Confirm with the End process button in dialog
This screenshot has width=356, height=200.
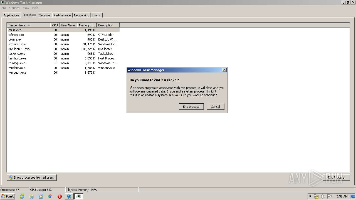[x=191, y=107]
